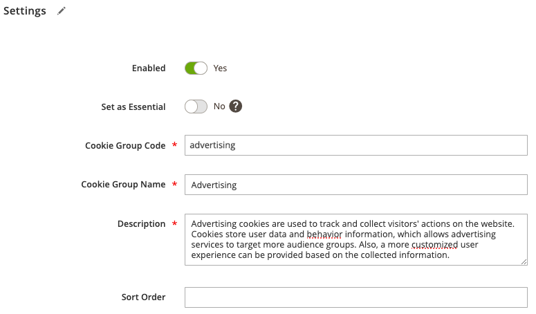This screenshot has height=314, width=536.
Task: Disable the Enabled toggle switch
Action: click(x=196, y=68)
